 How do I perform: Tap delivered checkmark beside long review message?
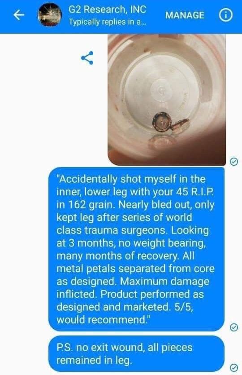[233, 327]
